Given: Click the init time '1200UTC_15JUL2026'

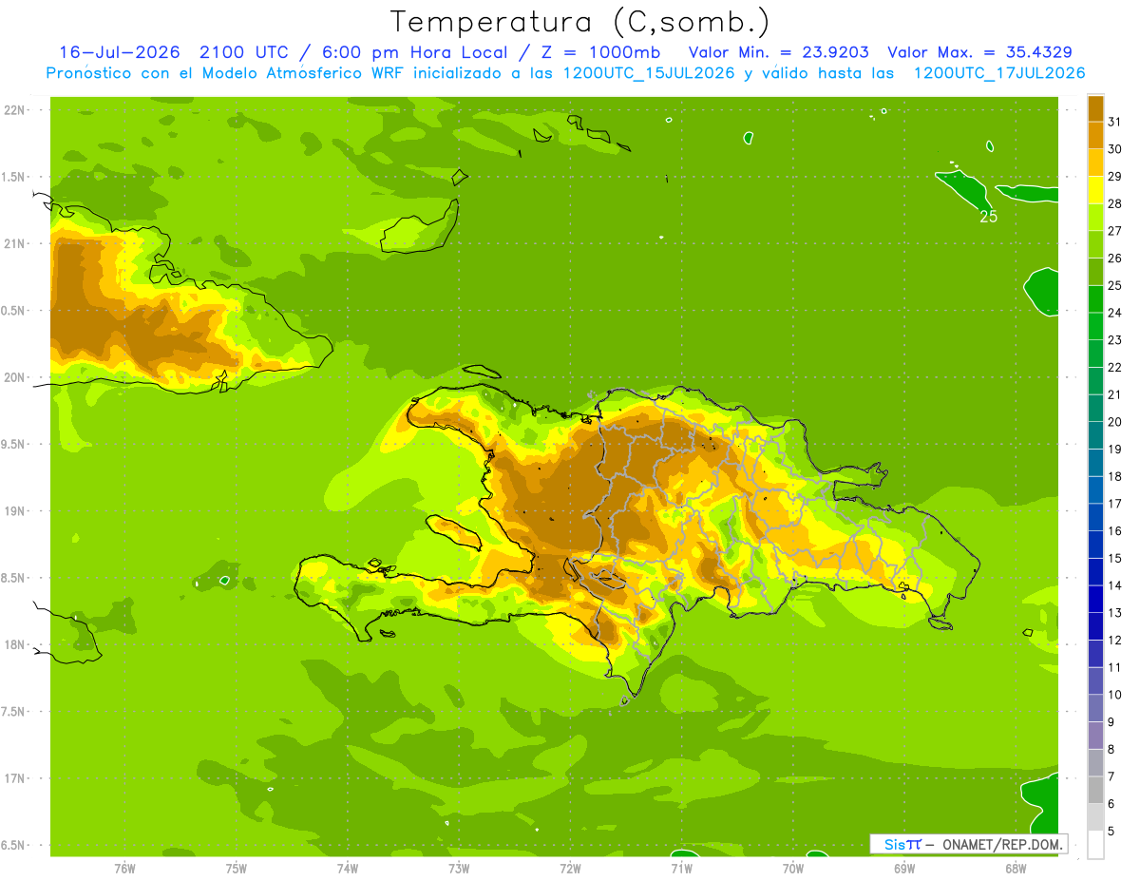Looking at the screenshot, I should 649,73.
